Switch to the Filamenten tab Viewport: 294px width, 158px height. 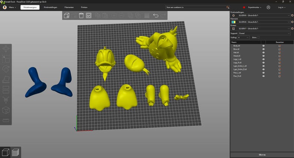click(69, 7)
